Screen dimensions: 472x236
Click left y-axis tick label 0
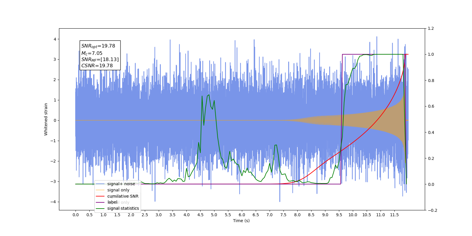pyautogui.click(x=55, y=120)
